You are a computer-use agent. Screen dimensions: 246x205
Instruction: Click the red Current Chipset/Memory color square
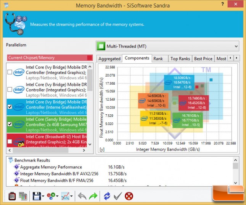(x=90, y=58)
